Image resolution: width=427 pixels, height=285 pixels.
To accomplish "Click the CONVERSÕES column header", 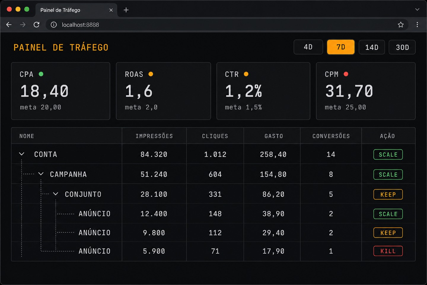I will pyautogui.click(x=331, y=136).
